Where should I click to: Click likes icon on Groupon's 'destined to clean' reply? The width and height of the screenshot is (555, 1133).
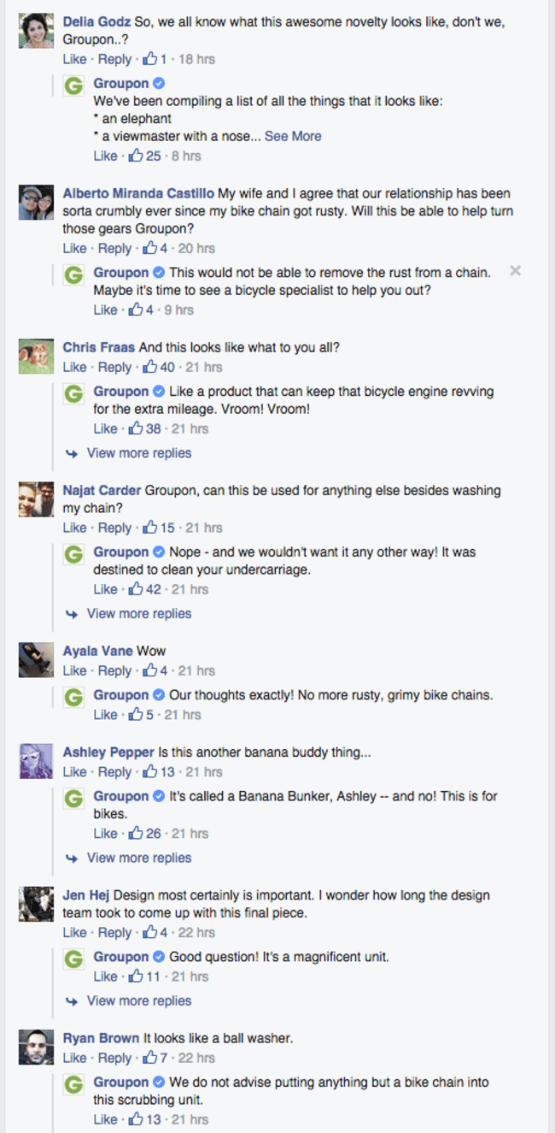(134, 589)
